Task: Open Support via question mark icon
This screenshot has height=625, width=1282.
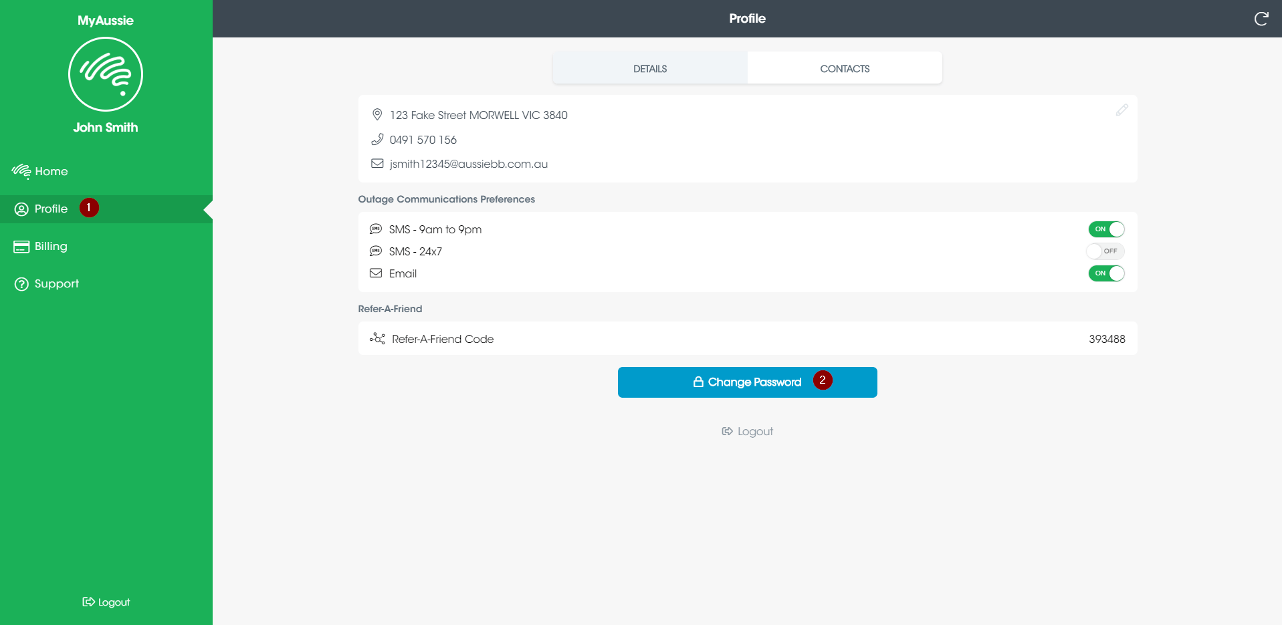Action: pos(21,283)
